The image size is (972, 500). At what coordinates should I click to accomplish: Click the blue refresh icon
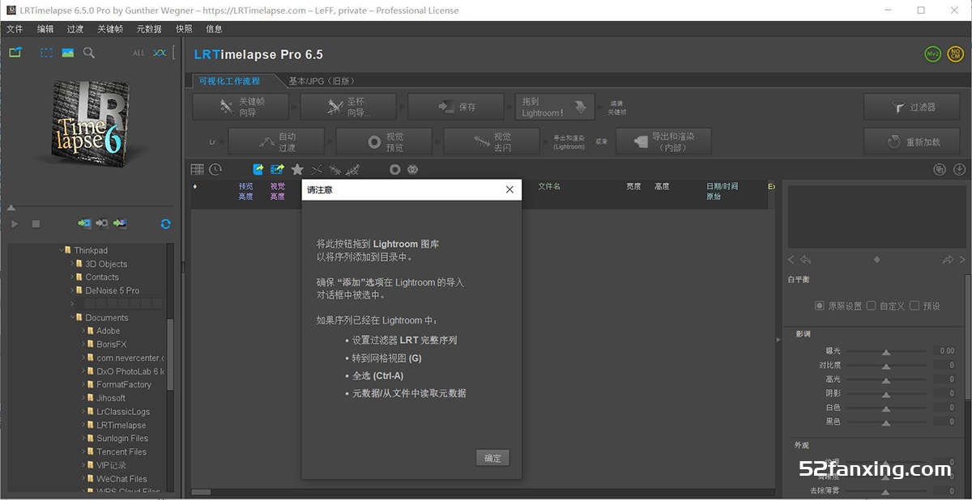pos(166,223)
